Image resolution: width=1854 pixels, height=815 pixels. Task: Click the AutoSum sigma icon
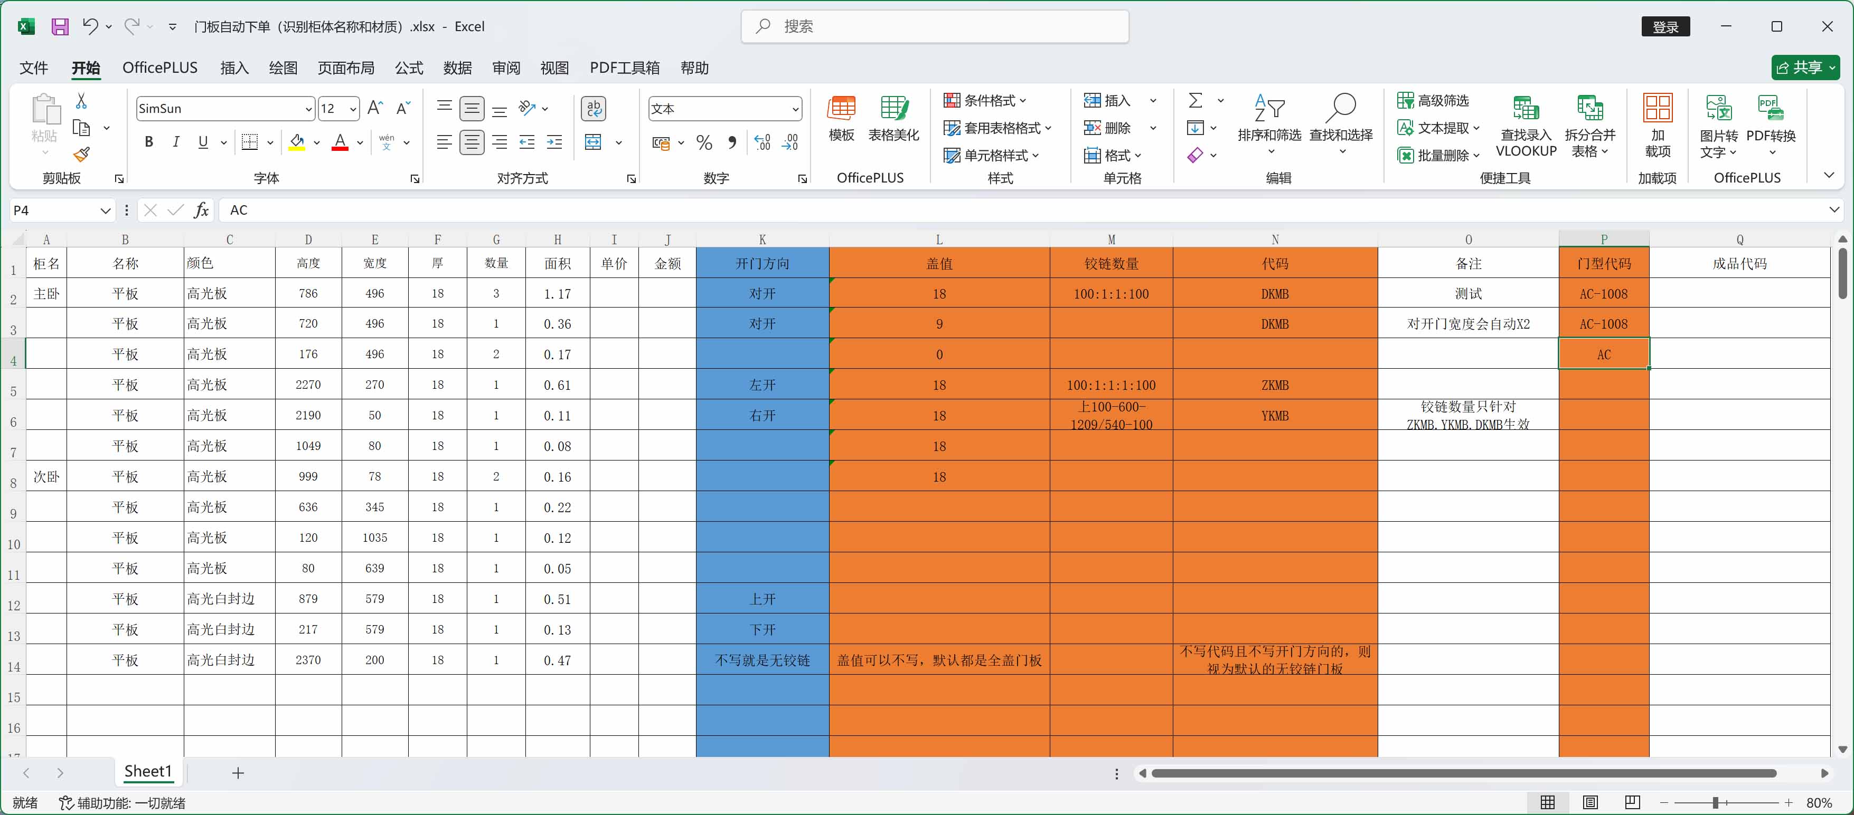(1195, 101)
